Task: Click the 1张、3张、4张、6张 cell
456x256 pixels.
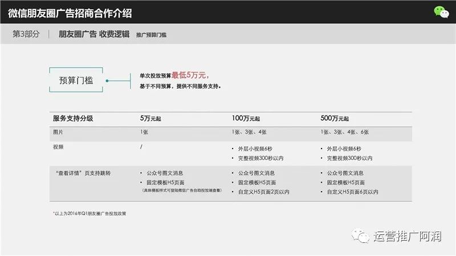Action: pyautogui.click(x=345, y=132)
